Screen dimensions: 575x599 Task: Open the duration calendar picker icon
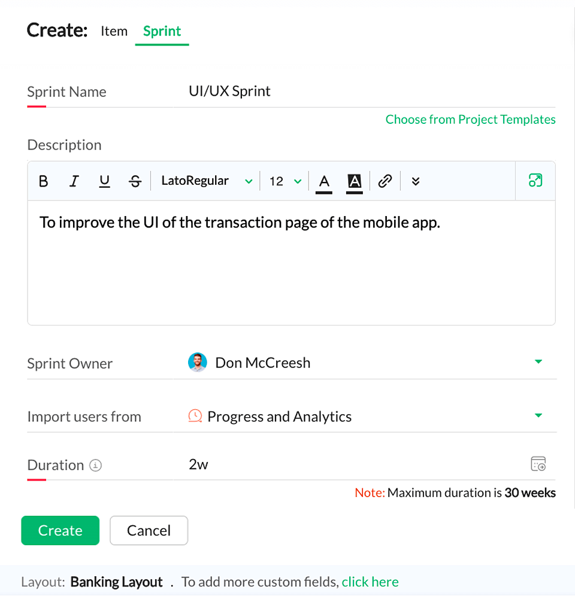[538, 464]
